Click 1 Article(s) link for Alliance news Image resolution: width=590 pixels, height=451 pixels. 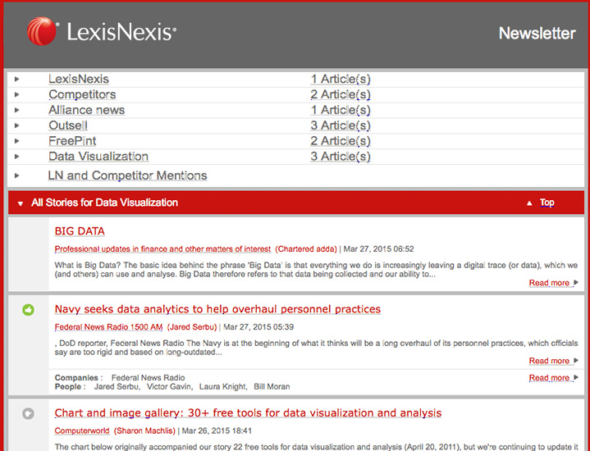coord(341,110)
